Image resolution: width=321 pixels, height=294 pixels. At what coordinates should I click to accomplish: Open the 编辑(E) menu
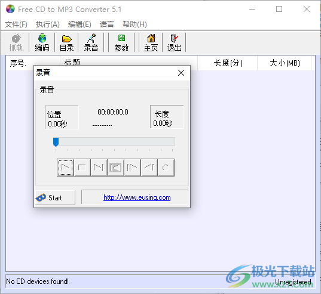point(80,24)
